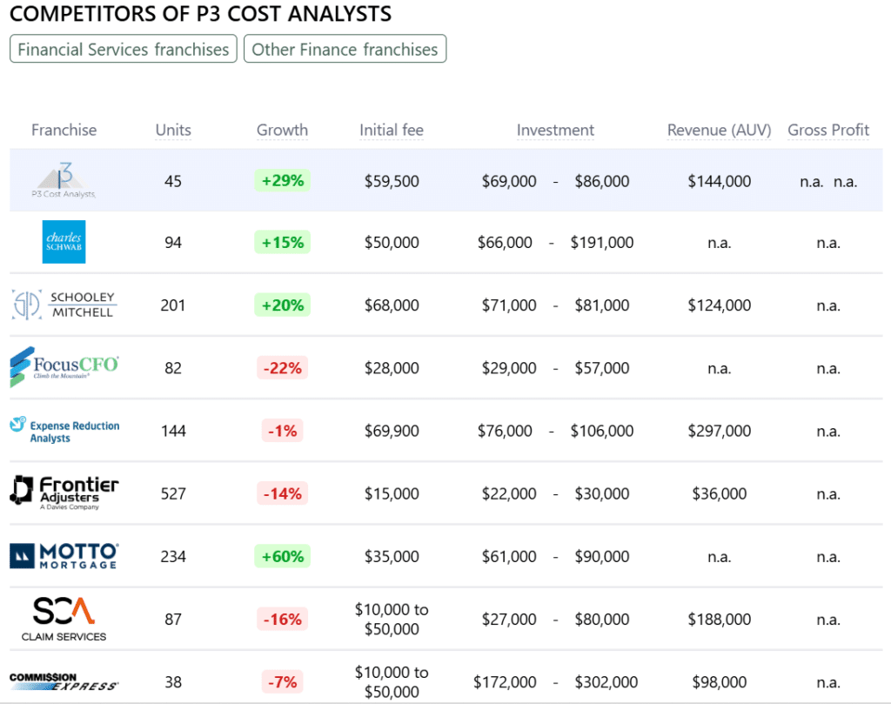Screen dimensions: 891x704
Task: Select the 82 units cell
Action: point(173,368)
